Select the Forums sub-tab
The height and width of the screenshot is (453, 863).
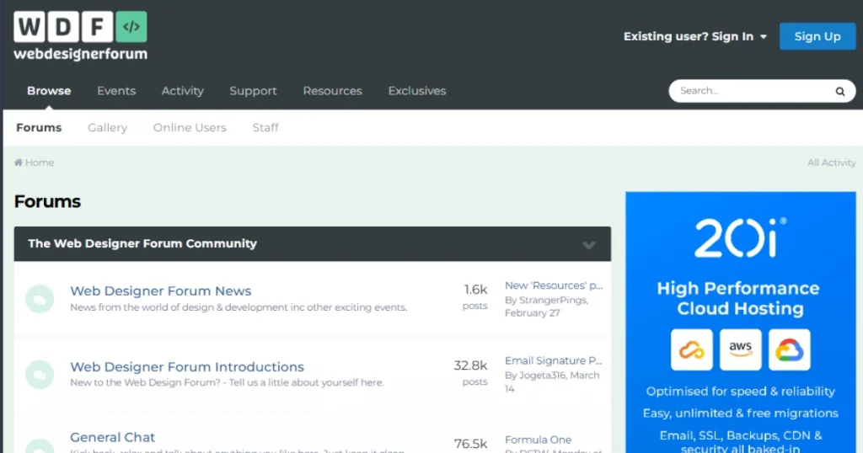(39, 127)
